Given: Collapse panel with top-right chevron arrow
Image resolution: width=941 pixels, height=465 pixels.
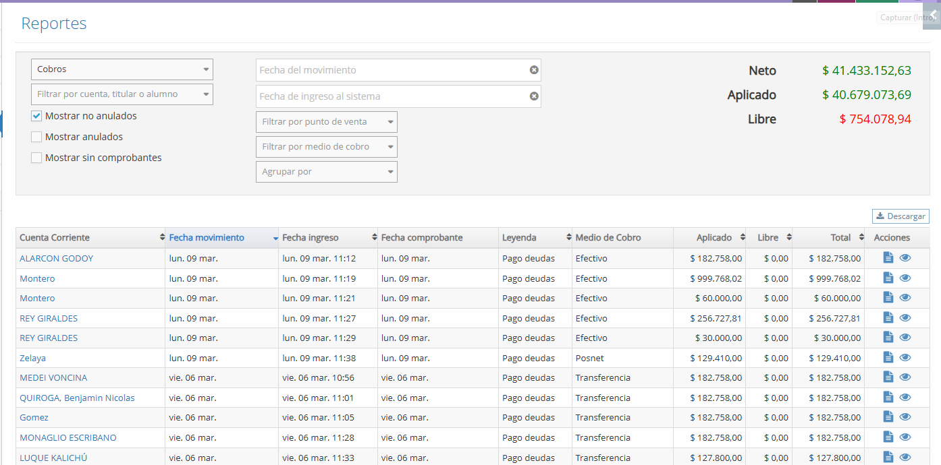Looking at the screenshot, I should 933,15.
